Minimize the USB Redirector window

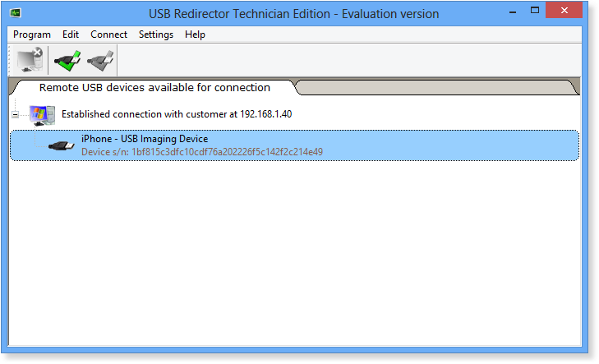pyautogui.click(x=513, y=12)
